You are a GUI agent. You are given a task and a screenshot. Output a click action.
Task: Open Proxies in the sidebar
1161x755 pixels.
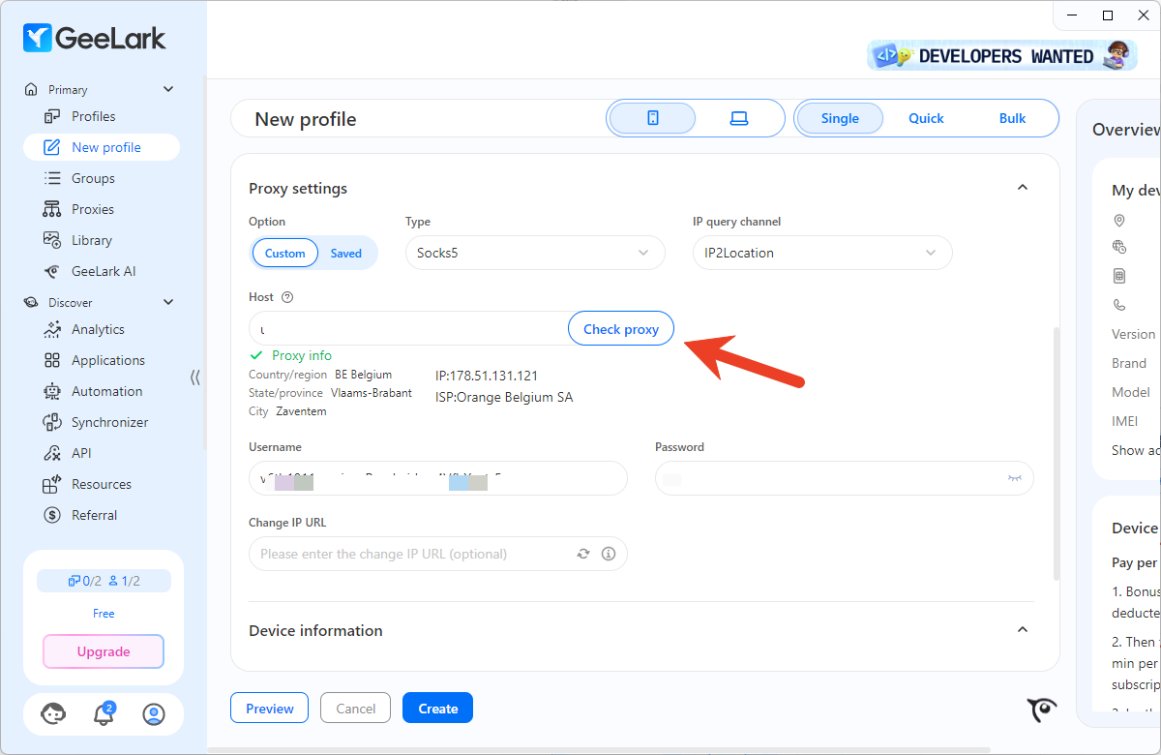pos(92,209)
